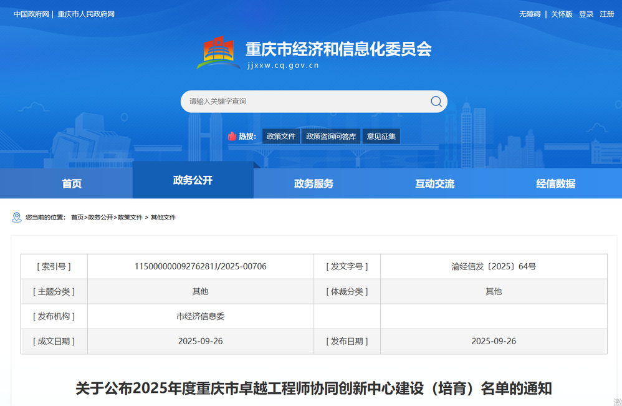
Task: Select the 政务公开 navigation tab
Action: 193,180
